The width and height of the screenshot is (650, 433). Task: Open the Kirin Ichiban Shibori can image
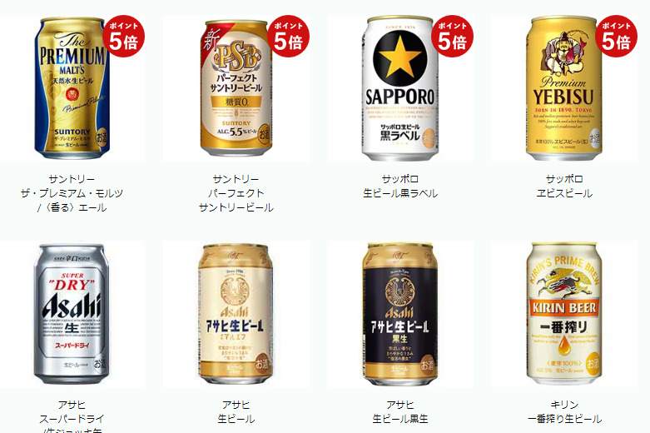coord(563,314)
